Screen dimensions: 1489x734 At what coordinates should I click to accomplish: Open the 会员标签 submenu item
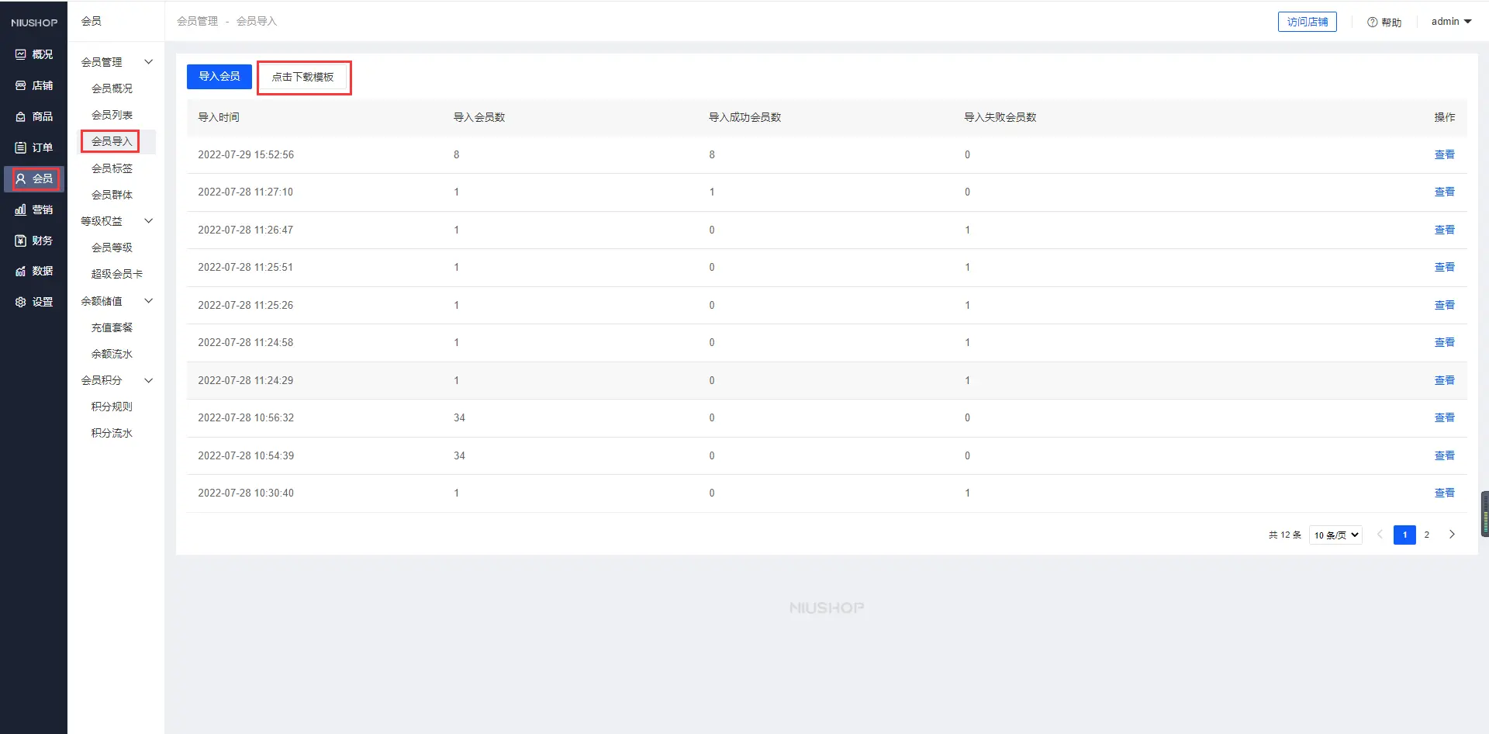tap(112, 168)
